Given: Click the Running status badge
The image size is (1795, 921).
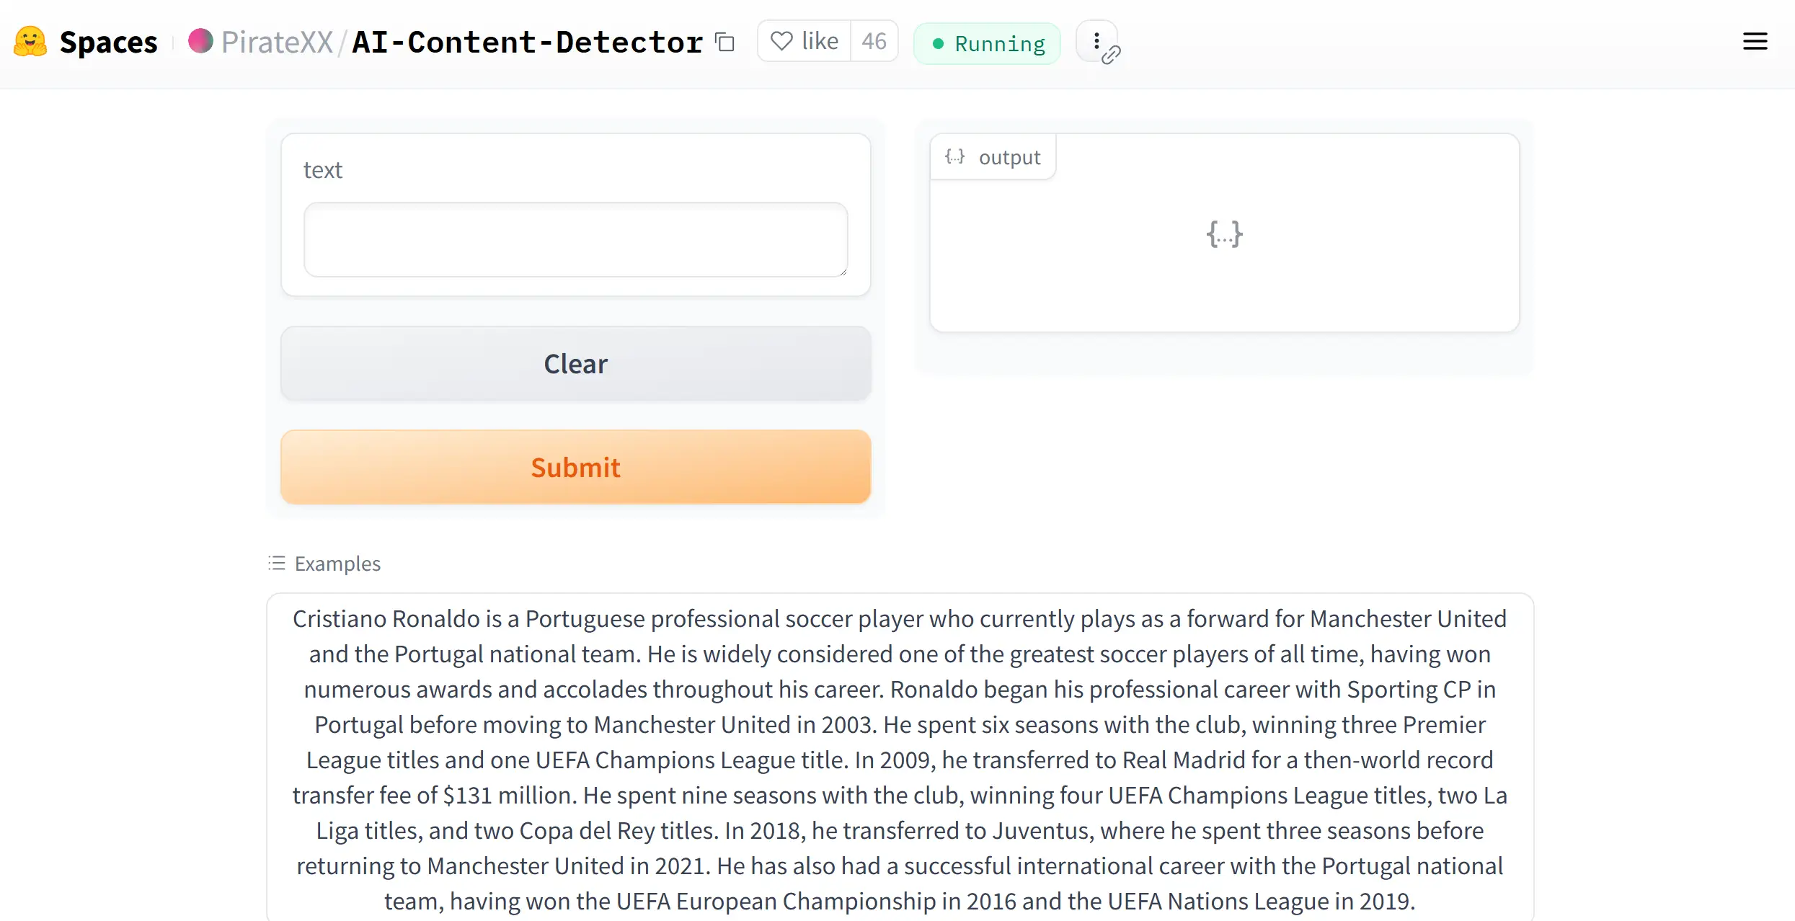Looking at the screenshot, I should click(987, 44).
